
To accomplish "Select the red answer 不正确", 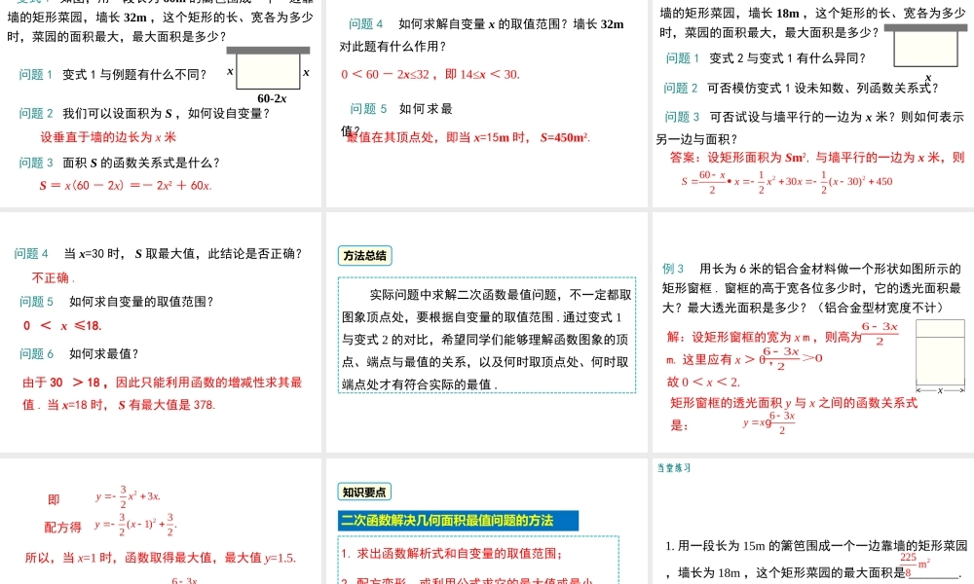I will [x=53, y=277].
